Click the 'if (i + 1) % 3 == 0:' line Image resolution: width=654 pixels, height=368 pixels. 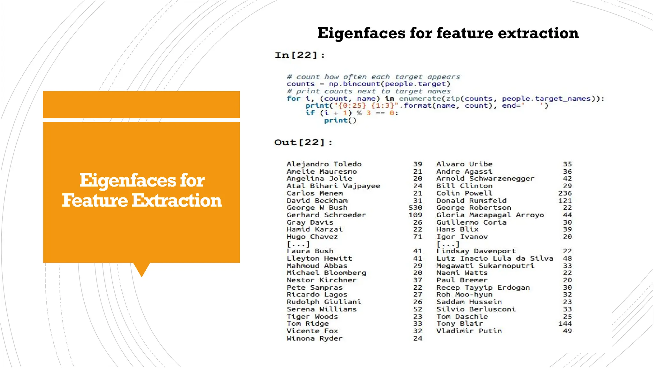click(x=352, y=113)
